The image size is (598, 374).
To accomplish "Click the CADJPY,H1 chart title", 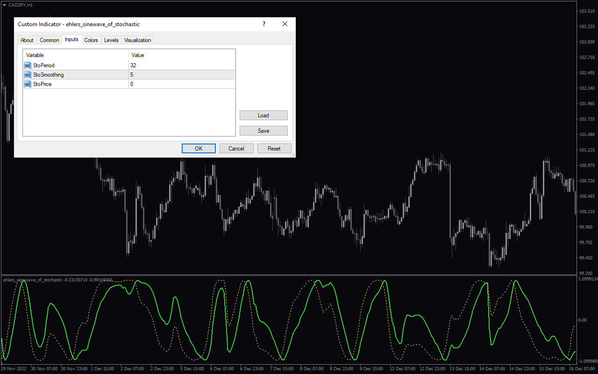I will tap(21, 5).
